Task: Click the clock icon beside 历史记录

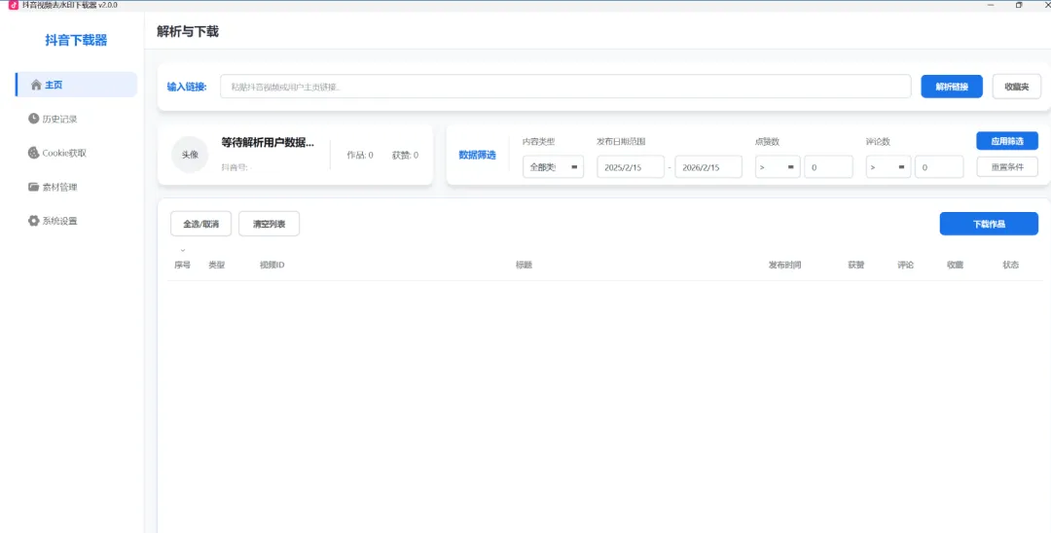Action: (33, 119)
